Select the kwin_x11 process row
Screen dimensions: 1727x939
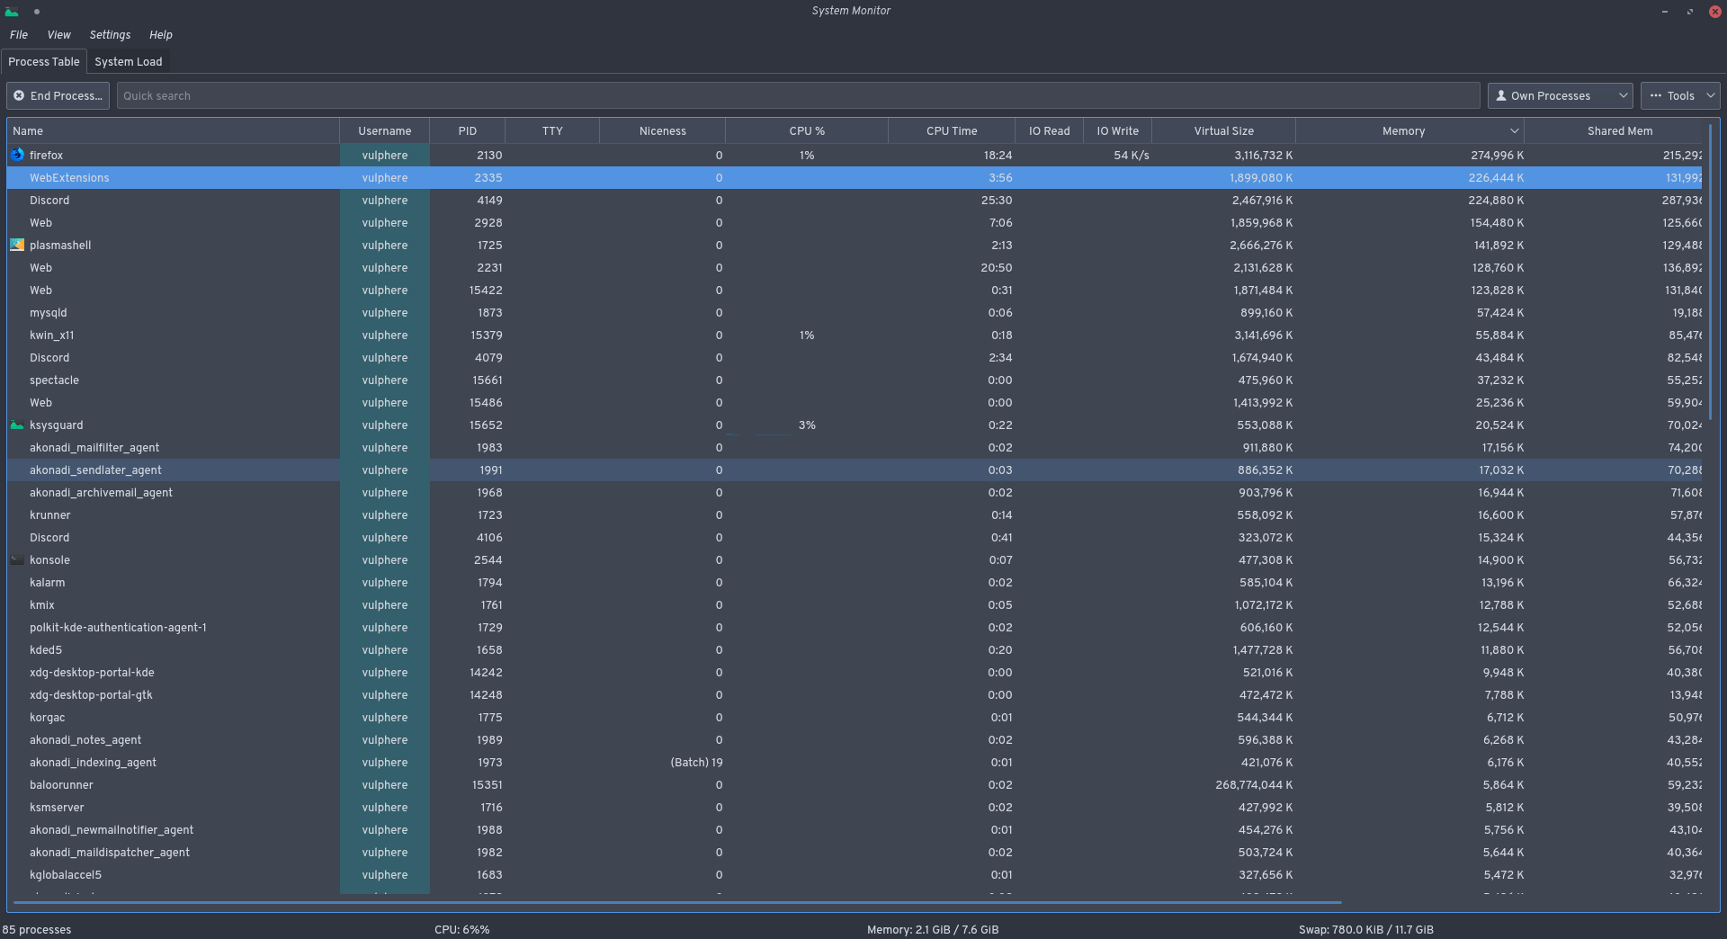(856, 335)
